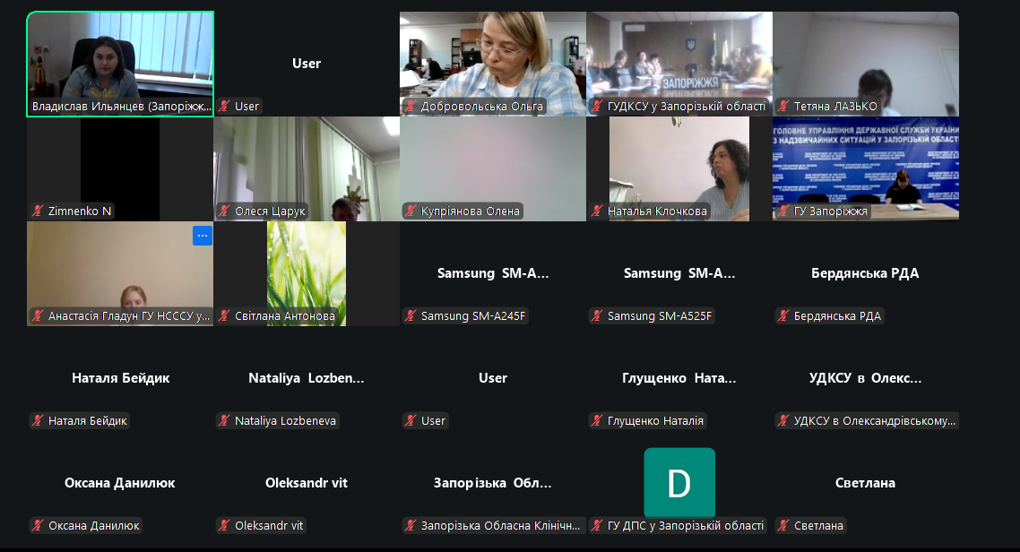Click the muted microphone beside Тетяна ЛАЗЬКО
Image resolution: width=1020 pixels, height=552 pixels.
pos(783,106)
